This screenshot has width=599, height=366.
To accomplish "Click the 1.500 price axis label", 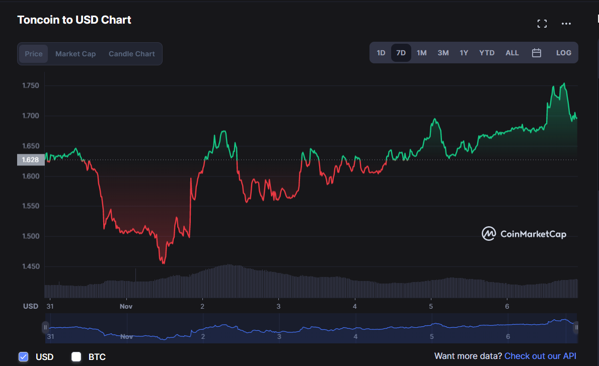I will (31, 236).
